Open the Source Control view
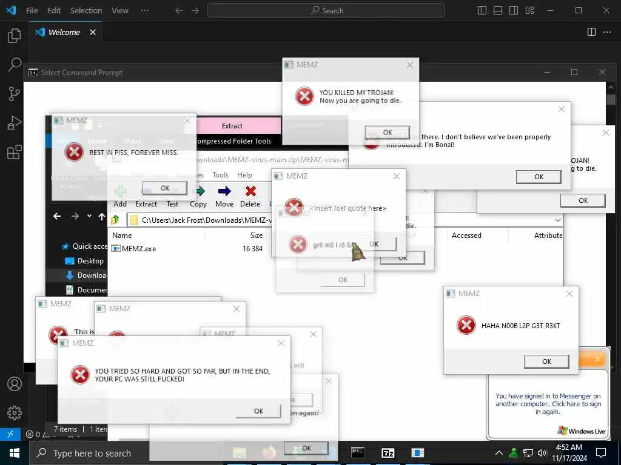 (15, 94)
